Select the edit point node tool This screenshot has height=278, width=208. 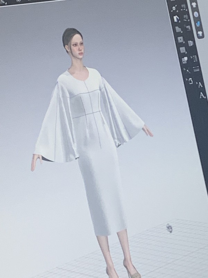pyautogui.click(x=174, y=8)
